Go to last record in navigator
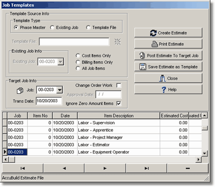 [x=146, y=169]
